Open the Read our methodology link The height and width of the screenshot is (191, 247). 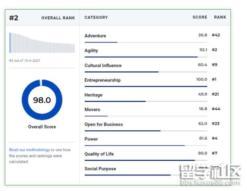pos(29,150)
